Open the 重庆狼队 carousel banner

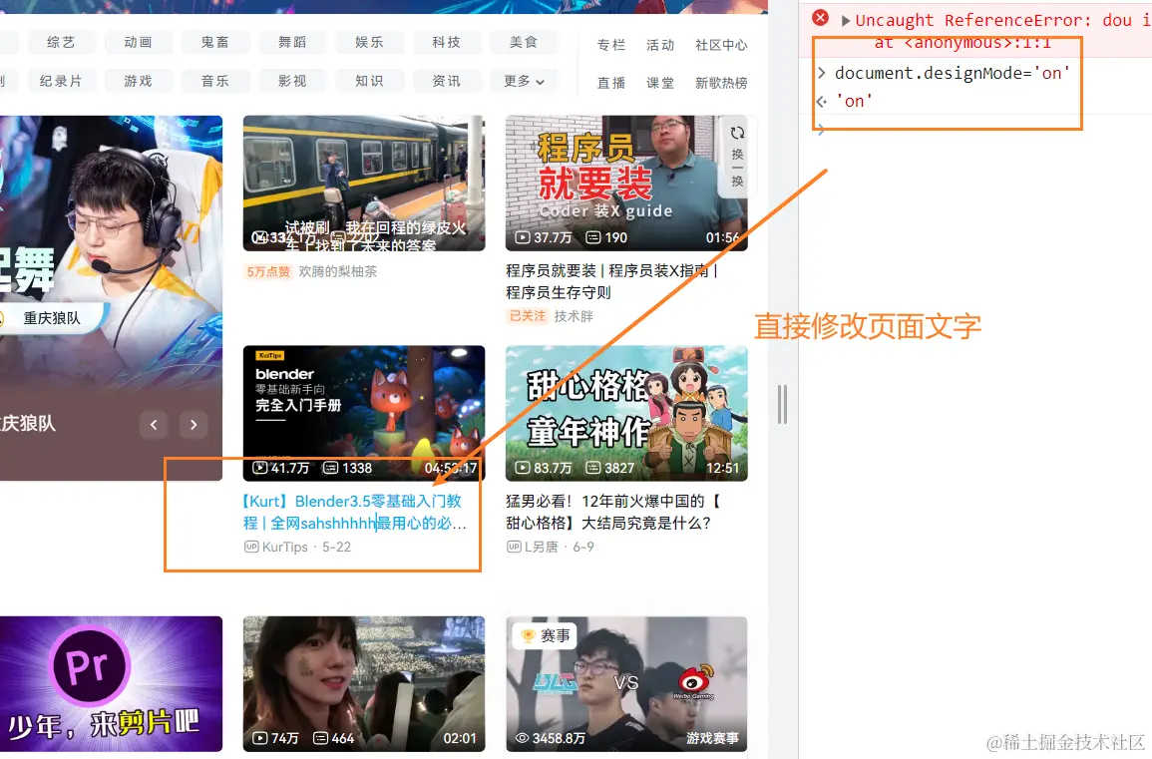click(x=111, y=297)
